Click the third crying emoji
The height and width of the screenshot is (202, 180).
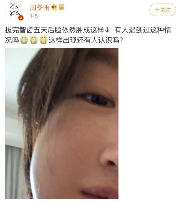click(44, 40)
